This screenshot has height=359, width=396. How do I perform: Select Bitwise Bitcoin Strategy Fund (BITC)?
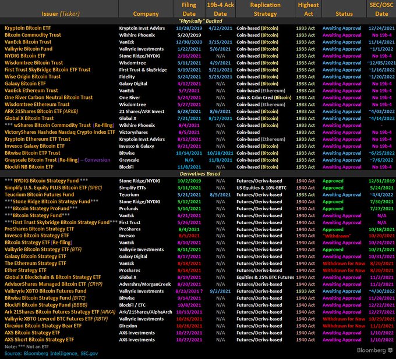(x=45, y=298)
